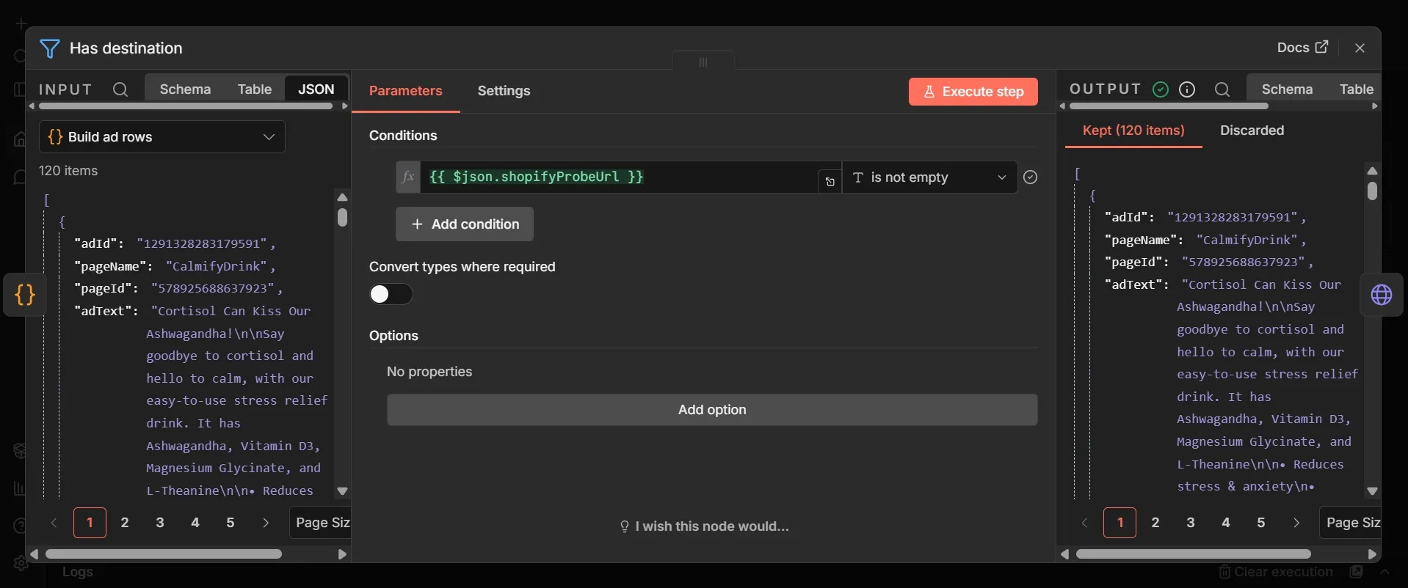The width and height of the screenshot is (1408, 588).
Task: Select the INPUT JSON view tab
Action: 316,89
